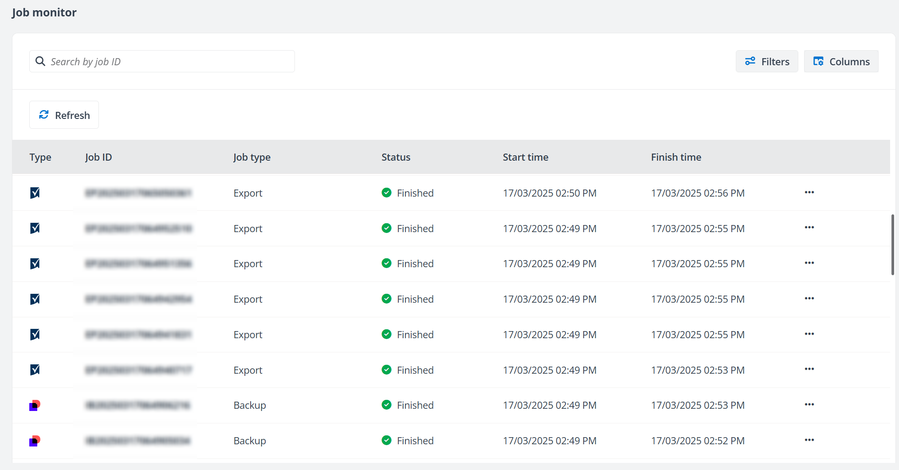
Task: Open the actions menu for the job finished at 02:53 PM
Action: click(809, 369)
